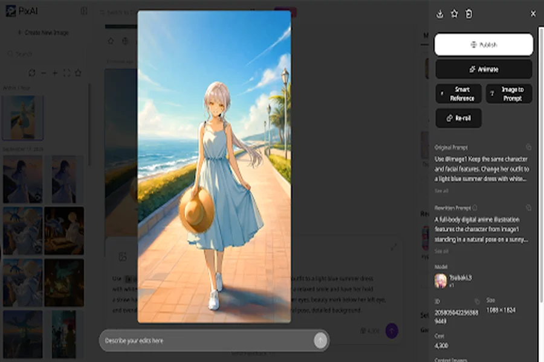This screenshot has height=362, width=544.
Task: Click Create New Image
Action: tap(44, 33)
